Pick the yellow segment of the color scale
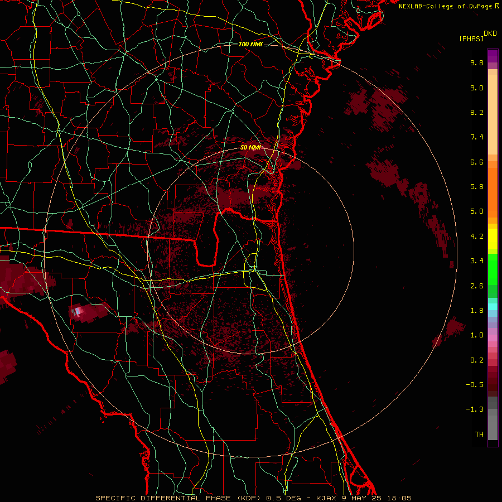 coord(493,239)
